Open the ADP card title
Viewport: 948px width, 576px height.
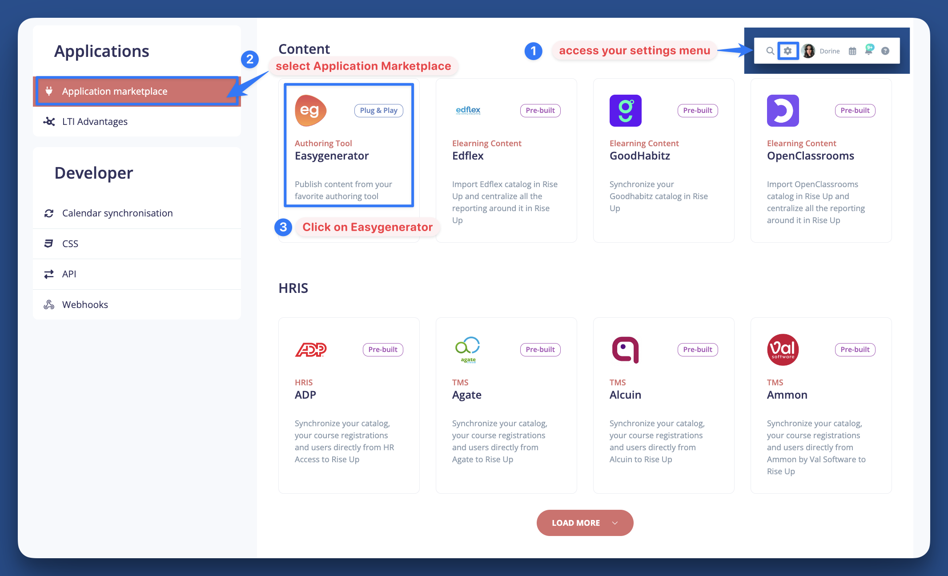tap(305, 395)
